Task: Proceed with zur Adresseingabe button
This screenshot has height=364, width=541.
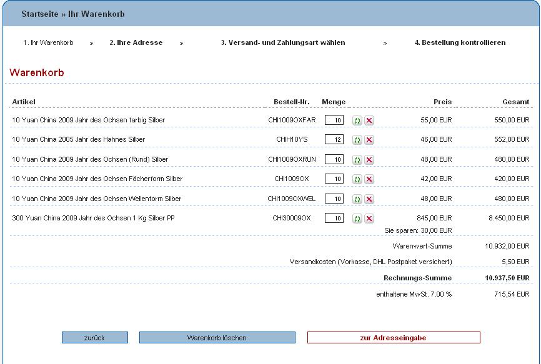Action: coord(394,338)
